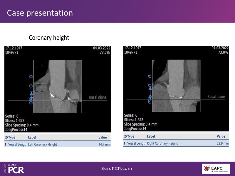Screen dimensions: 235x176
Task: Click the 14.7 mm value cell
Action: click(104, 144)
